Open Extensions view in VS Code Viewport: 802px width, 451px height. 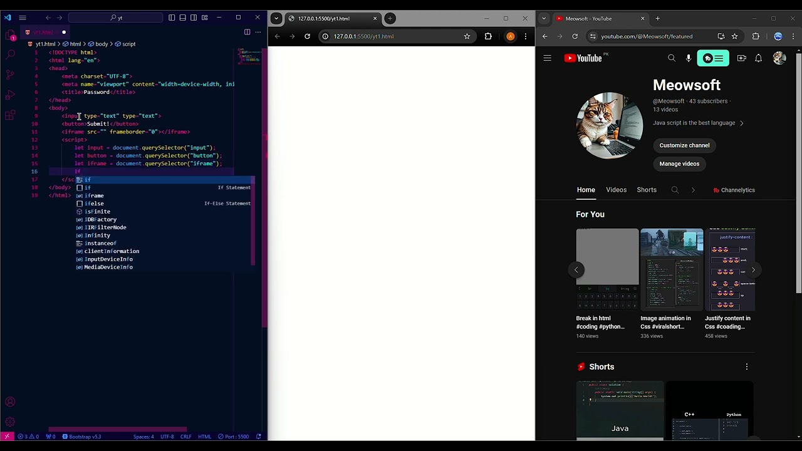tap(10, 115)
